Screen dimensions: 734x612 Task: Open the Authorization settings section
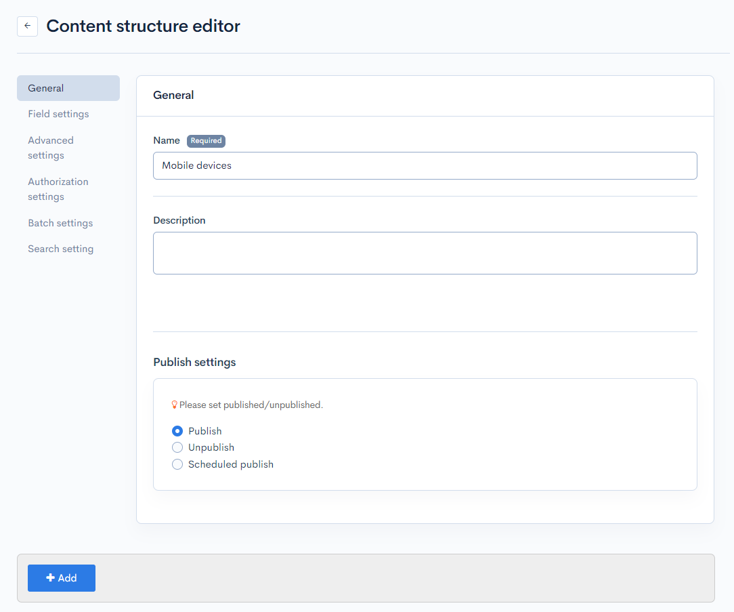tap(58, 188)
